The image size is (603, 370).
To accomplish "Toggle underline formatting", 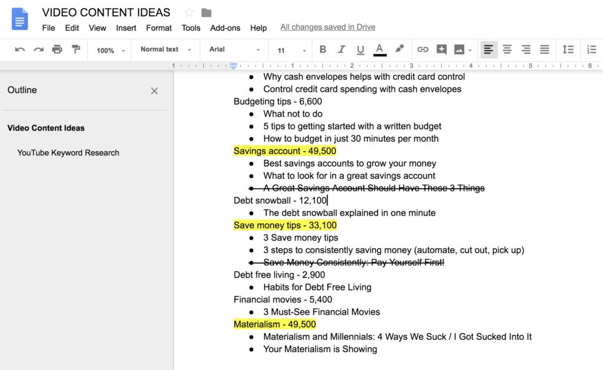I will [360, 50].
